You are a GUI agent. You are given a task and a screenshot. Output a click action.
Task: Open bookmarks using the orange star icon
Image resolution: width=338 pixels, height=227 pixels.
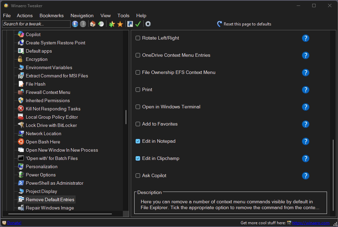120,24
